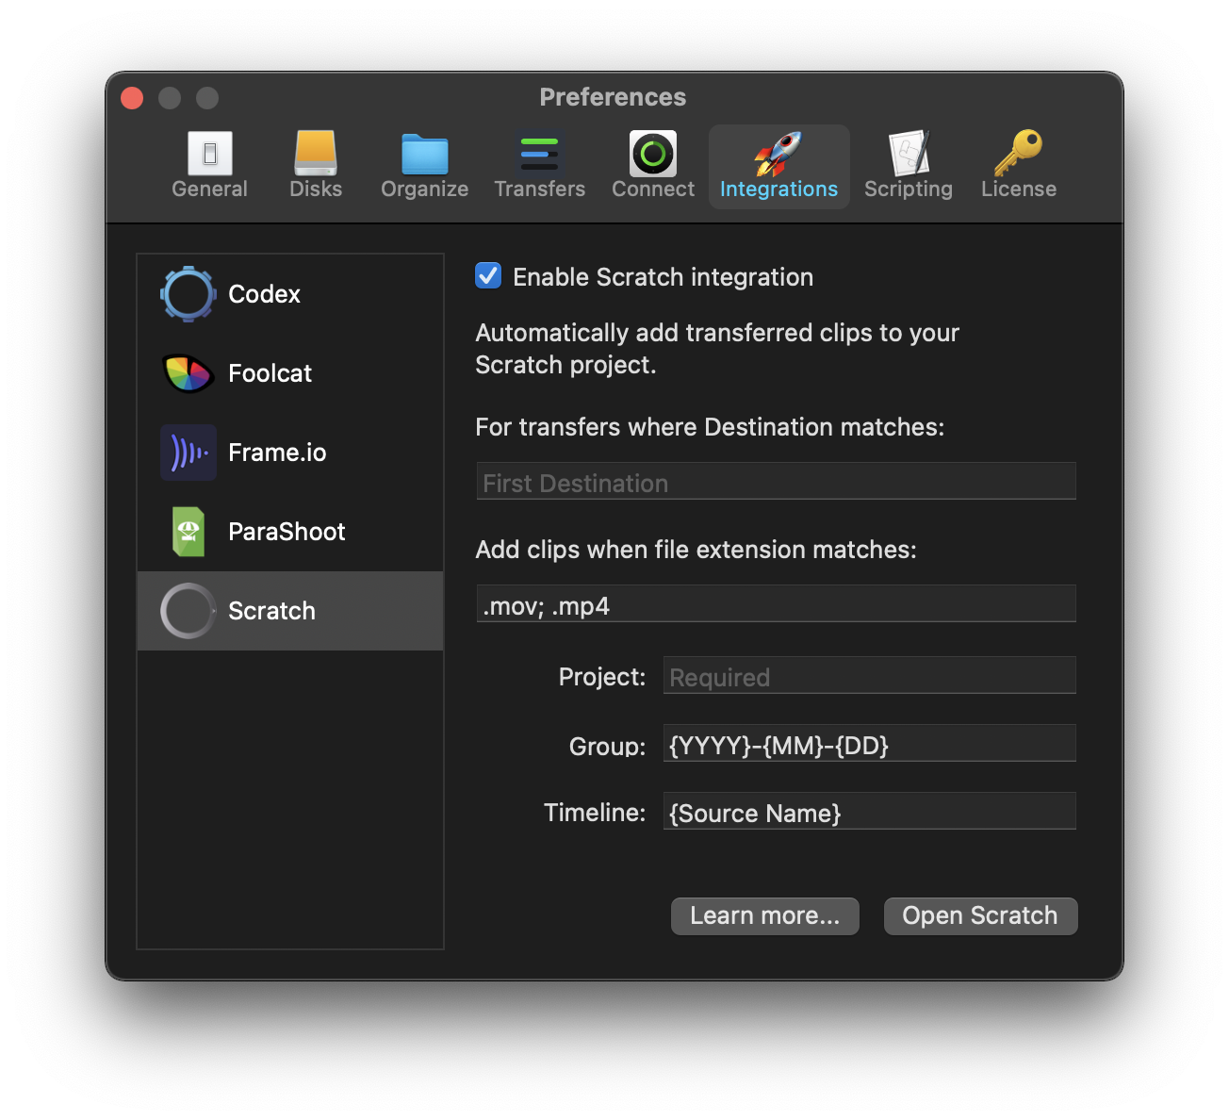
Task: Open the License key icon
Action: point(1018,154)
